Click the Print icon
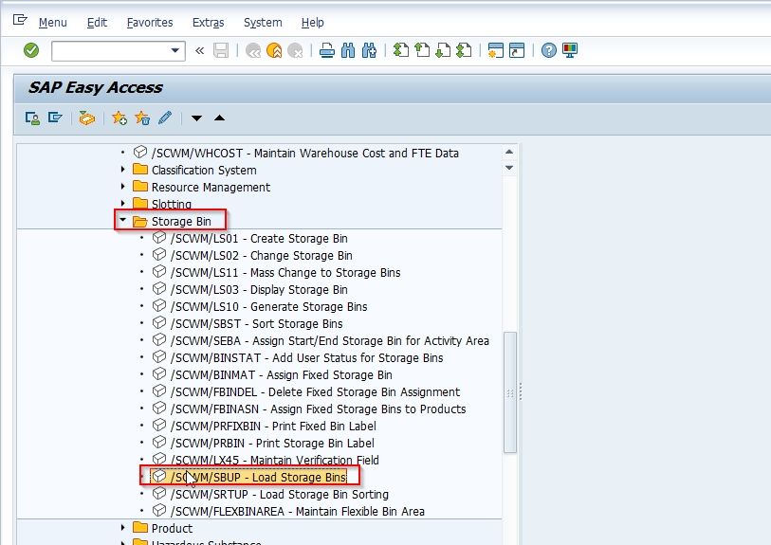Screen dimensions: 771x545 tap(327, 50)
